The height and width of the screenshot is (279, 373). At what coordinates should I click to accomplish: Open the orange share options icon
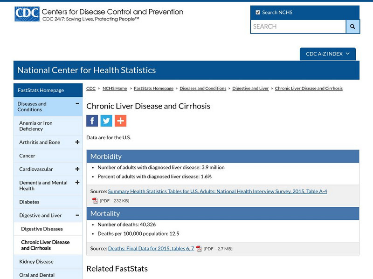click(x=121, y=121)
